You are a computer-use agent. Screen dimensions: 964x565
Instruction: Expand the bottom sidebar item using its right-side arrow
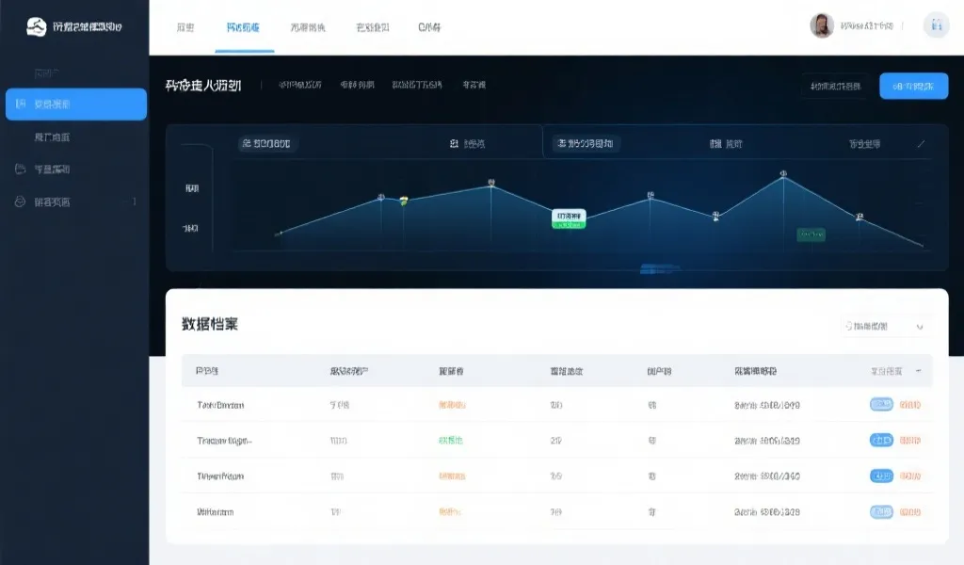pos(135,202)
